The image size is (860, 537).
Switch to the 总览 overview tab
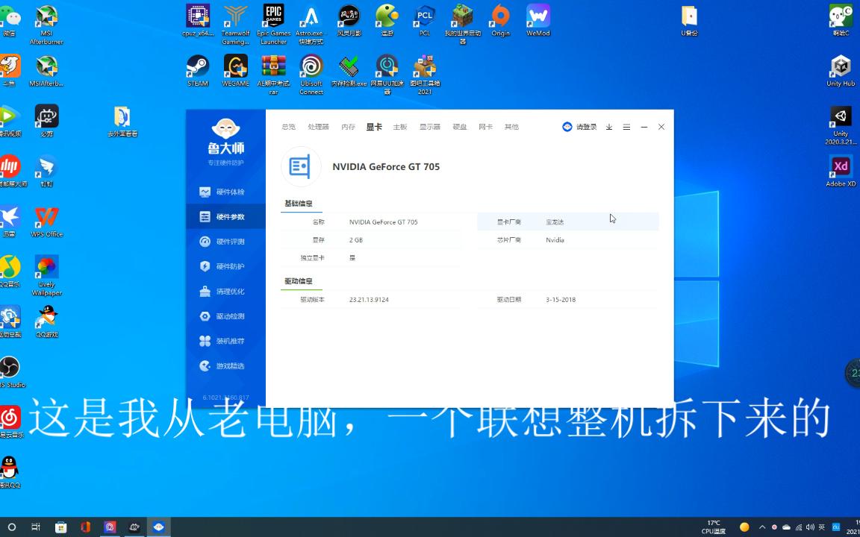pyautogui.click(x=288, y=127)
